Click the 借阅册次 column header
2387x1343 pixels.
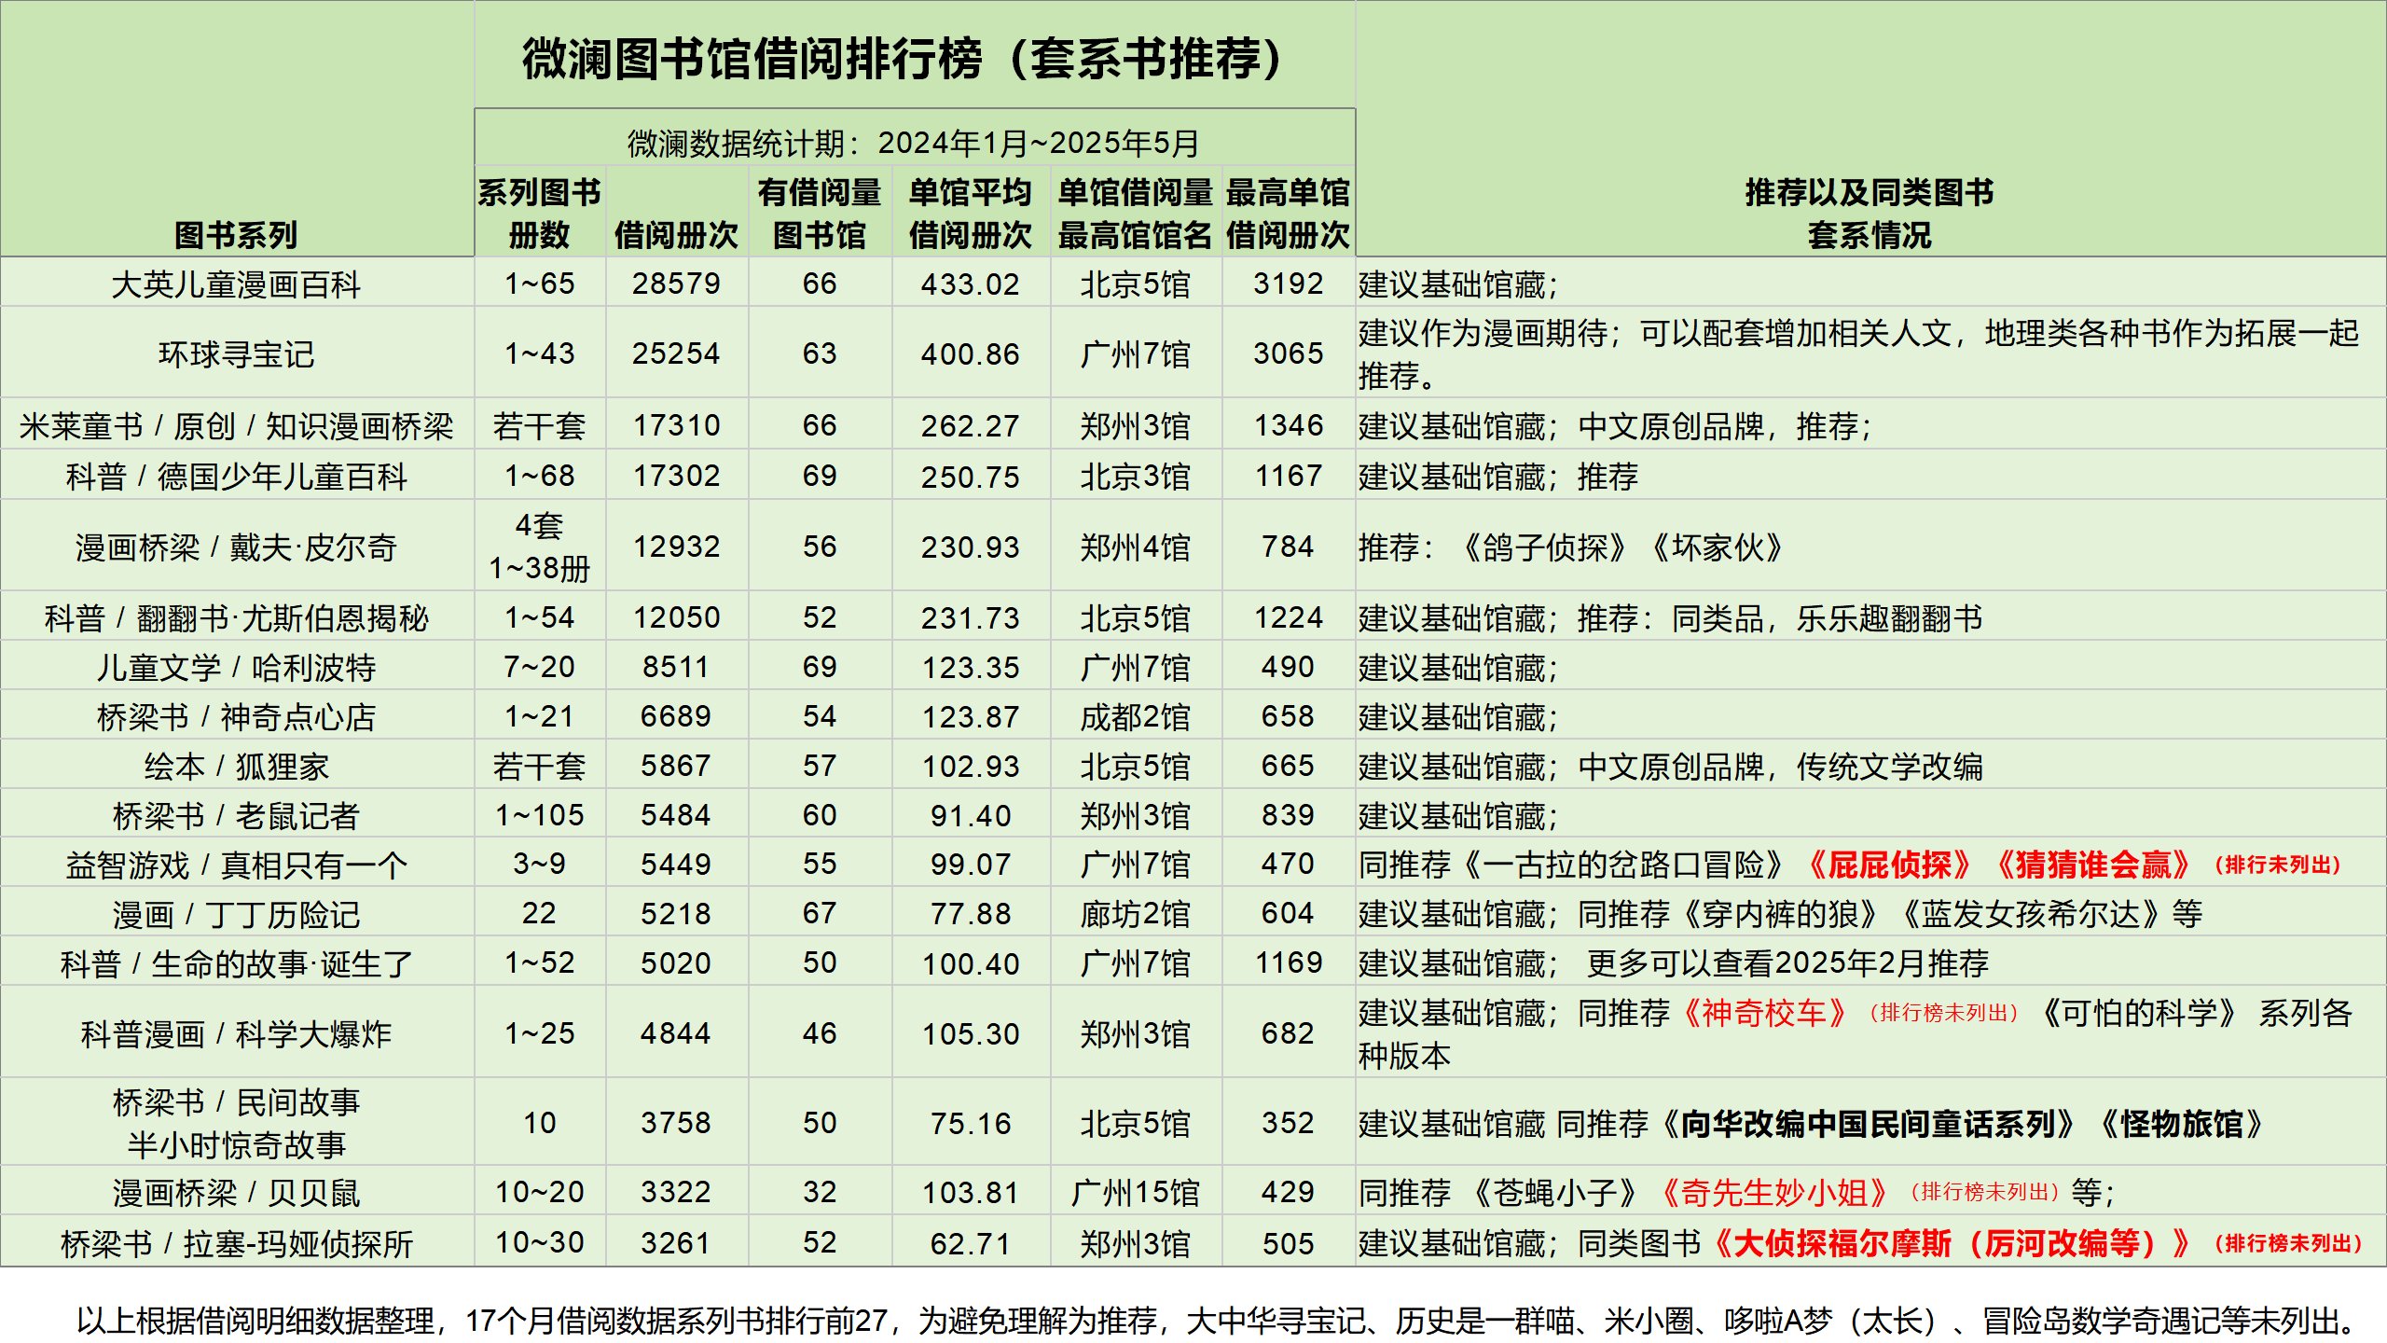pyautogui.click(x=676, y=234)
